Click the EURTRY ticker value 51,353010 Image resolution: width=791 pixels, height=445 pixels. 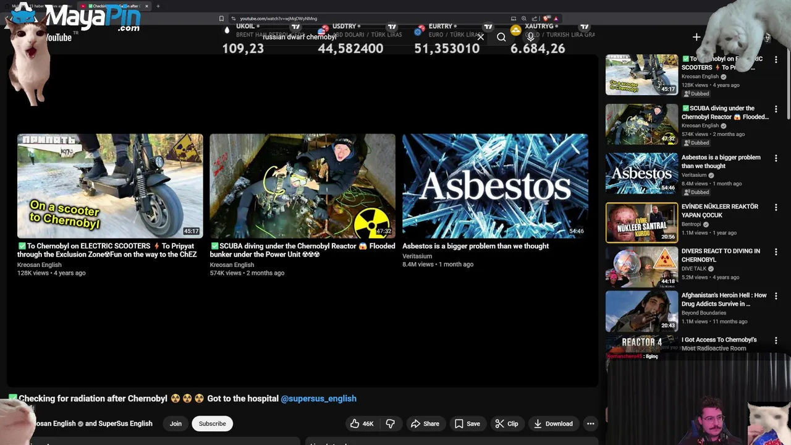(447, 48)
